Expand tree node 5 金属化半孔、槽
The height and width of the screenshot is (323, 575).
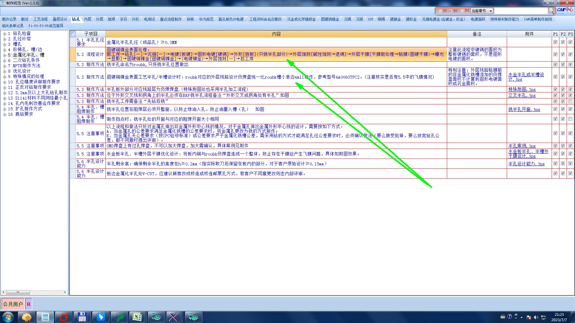tap(5, 55)
